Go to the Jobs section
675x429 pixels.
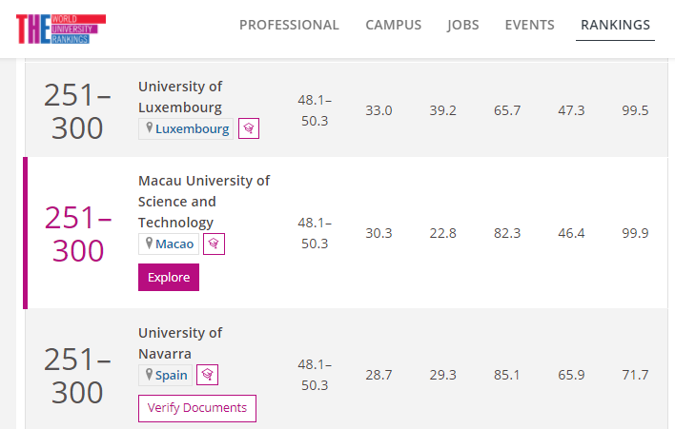coord(463,25)
